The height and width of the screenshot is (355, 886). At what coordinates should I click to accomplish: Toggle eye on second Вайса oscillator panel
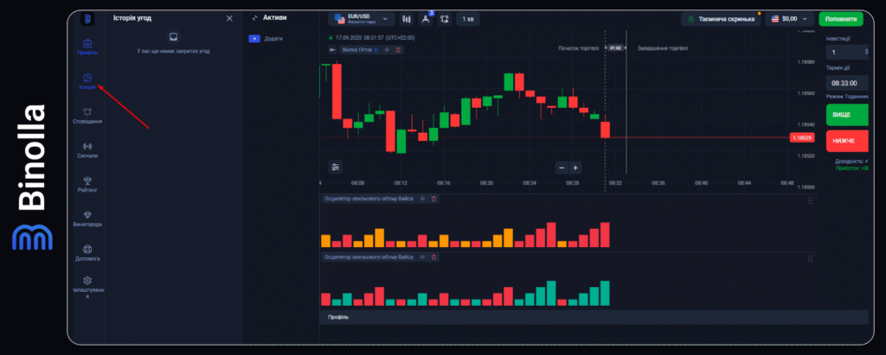pyautogui.click(x=422, y=257)
